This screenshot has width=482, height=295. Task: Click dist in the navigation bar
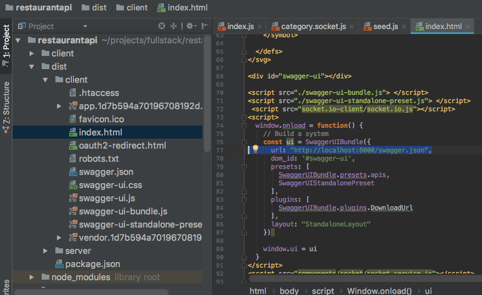pyautogui.click(x=94, y=8)
